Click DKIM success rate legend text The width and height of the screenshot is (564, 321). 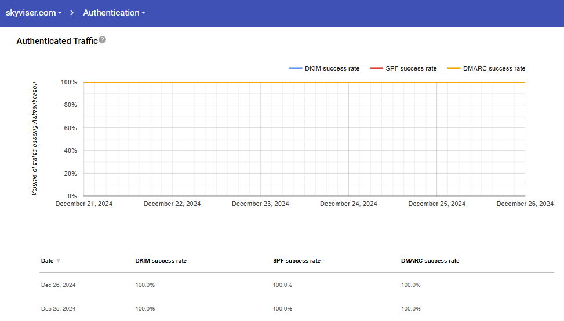(332, 68)
